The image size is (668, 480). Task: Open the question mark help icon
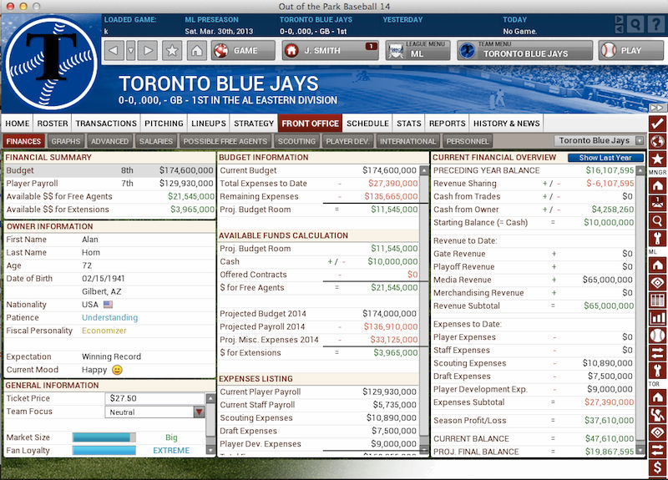click(x=655, y=25)
